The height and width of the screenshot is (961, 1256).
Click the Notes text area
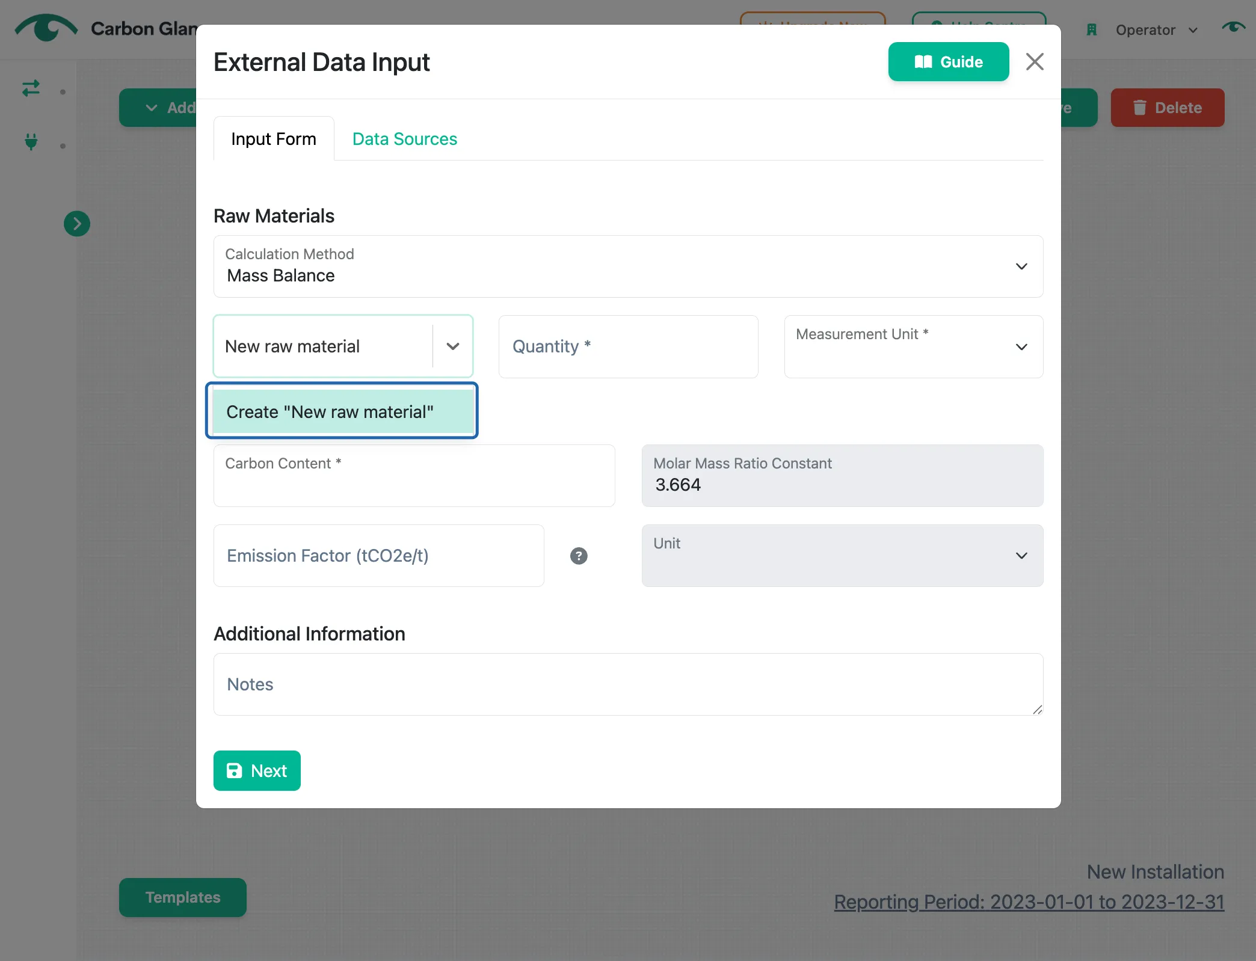628,684
